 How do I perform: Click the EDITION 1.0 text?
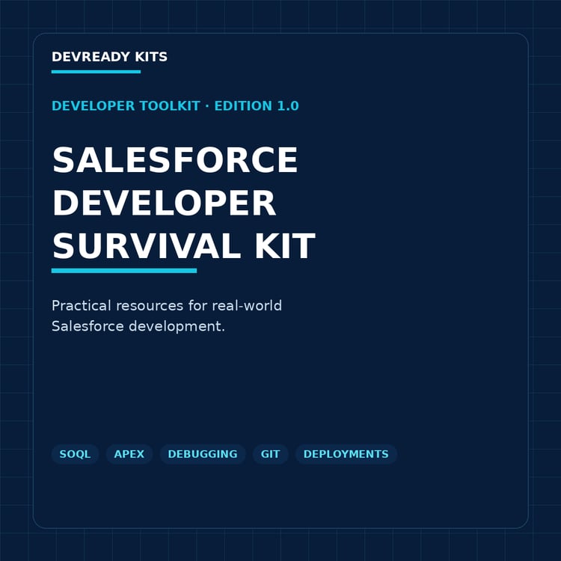tap(257, 106)
